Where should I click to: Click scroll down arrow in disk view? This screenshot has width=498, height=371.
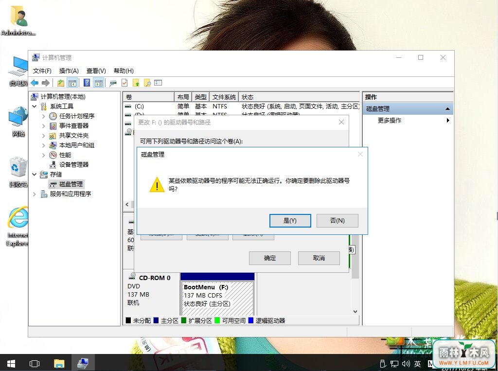tap(355, 312)
